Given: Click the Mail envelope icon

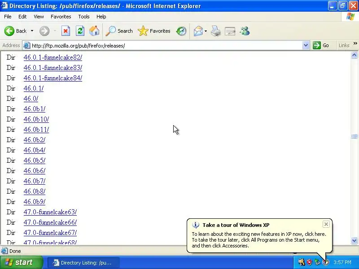Looking at the screenshot, I should click(198, 31).
